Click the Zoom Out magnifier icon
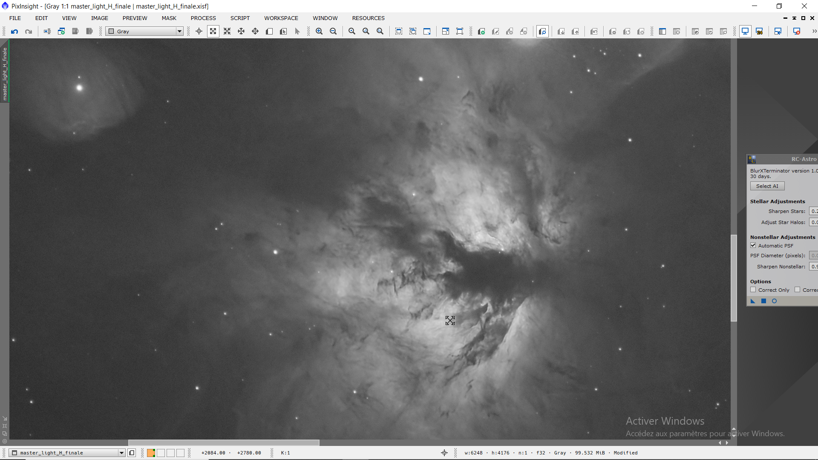The width and height of the screenshot is (818, 460). [x=333, y=31]
